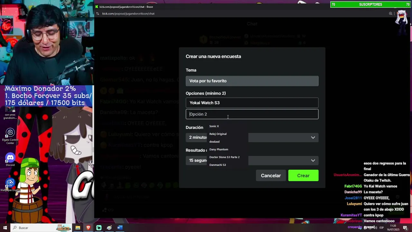The height and width of the screenshot is (232, 412).
Task: Click 'Crear una nueva encuesta' heading
Action: point(213,56)
